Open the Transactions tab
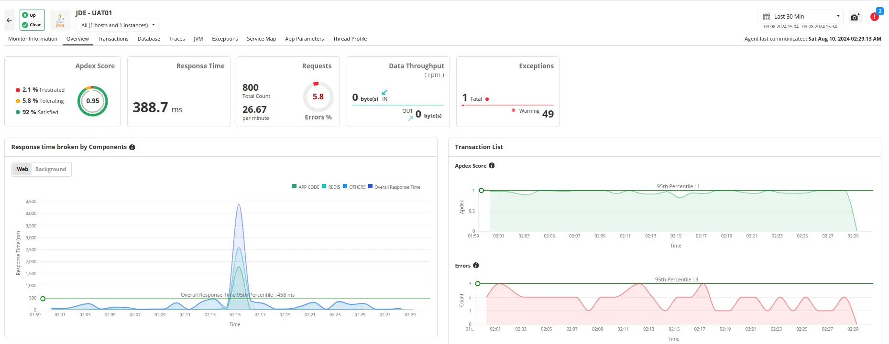The width and height of the screenshot is (889, 344). [113, 39]
